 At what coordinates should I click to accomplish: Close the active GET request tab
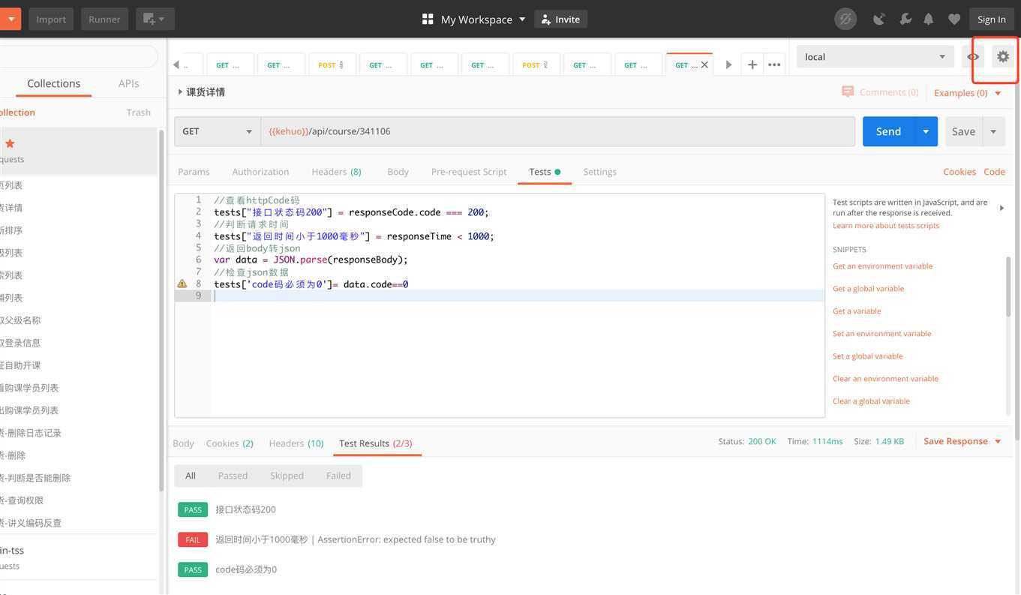pos(704,65)
